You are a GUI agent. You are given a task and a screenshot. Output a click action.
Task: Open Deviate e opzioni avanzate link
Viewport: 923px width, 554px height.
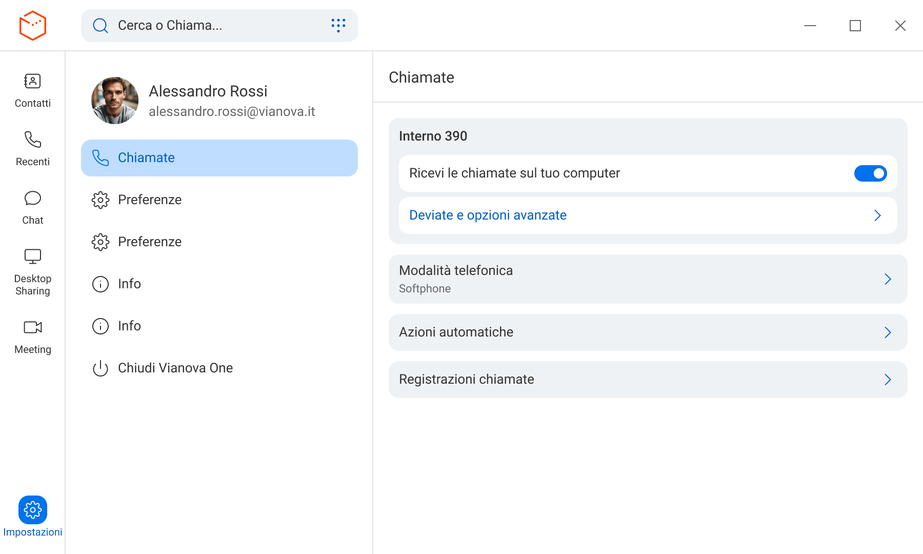(488, 215)
